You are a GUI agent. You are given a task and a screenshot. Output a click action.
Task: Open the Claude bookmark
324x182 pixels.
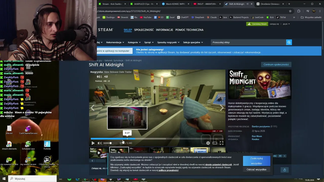[212, 17]
